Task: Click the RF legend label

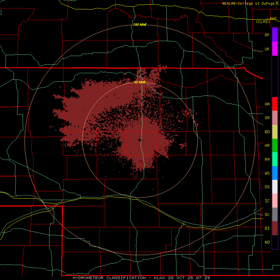Action: click(x=267, y=35)
